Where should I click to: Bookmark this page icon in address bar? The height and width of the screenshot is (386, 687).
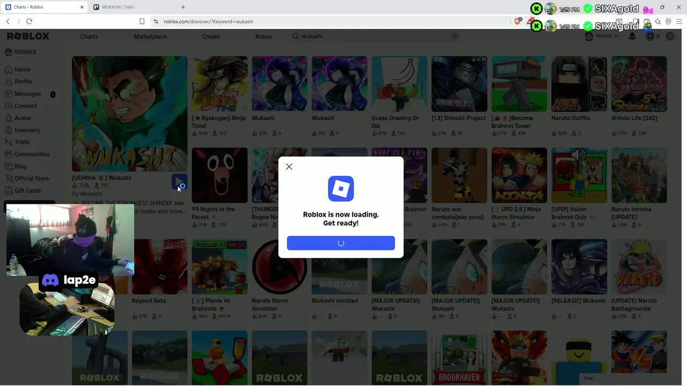(142, 21)
